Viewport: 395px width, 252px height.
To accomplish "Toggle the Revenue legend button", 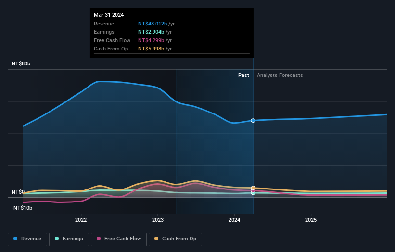I will [x=27, y=239].
